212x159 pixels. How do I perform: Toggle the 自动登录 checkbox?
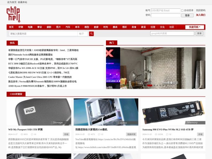click(x=182, y=11)
